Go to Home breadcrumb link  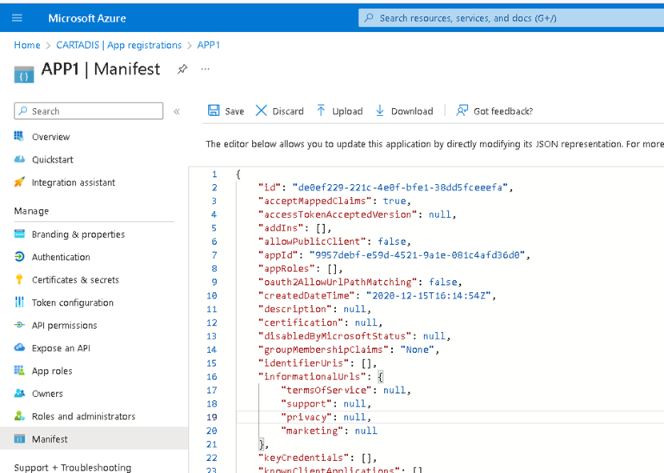(x=27, y=45)
